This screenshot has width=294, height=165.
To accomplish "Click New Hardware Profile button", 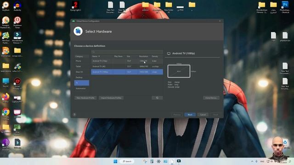I will 85,98.
